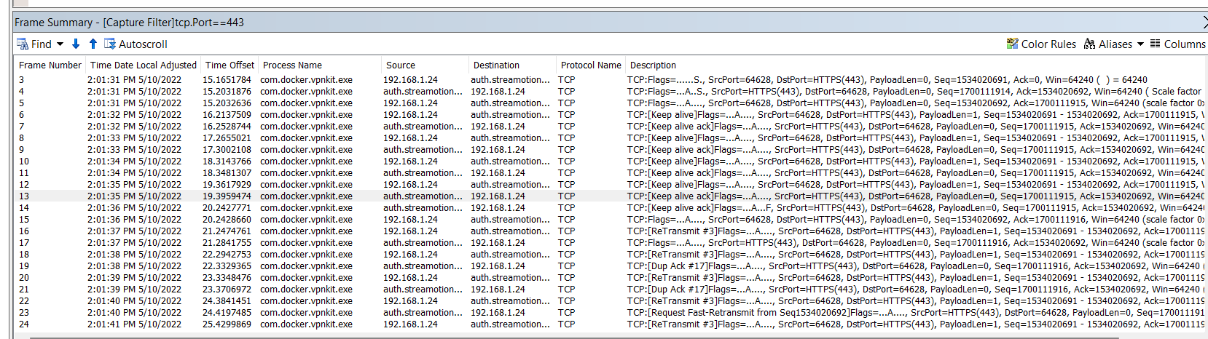Close the Frame Summary panel
Viewport: 1208px width, 339px height.
1204,23
